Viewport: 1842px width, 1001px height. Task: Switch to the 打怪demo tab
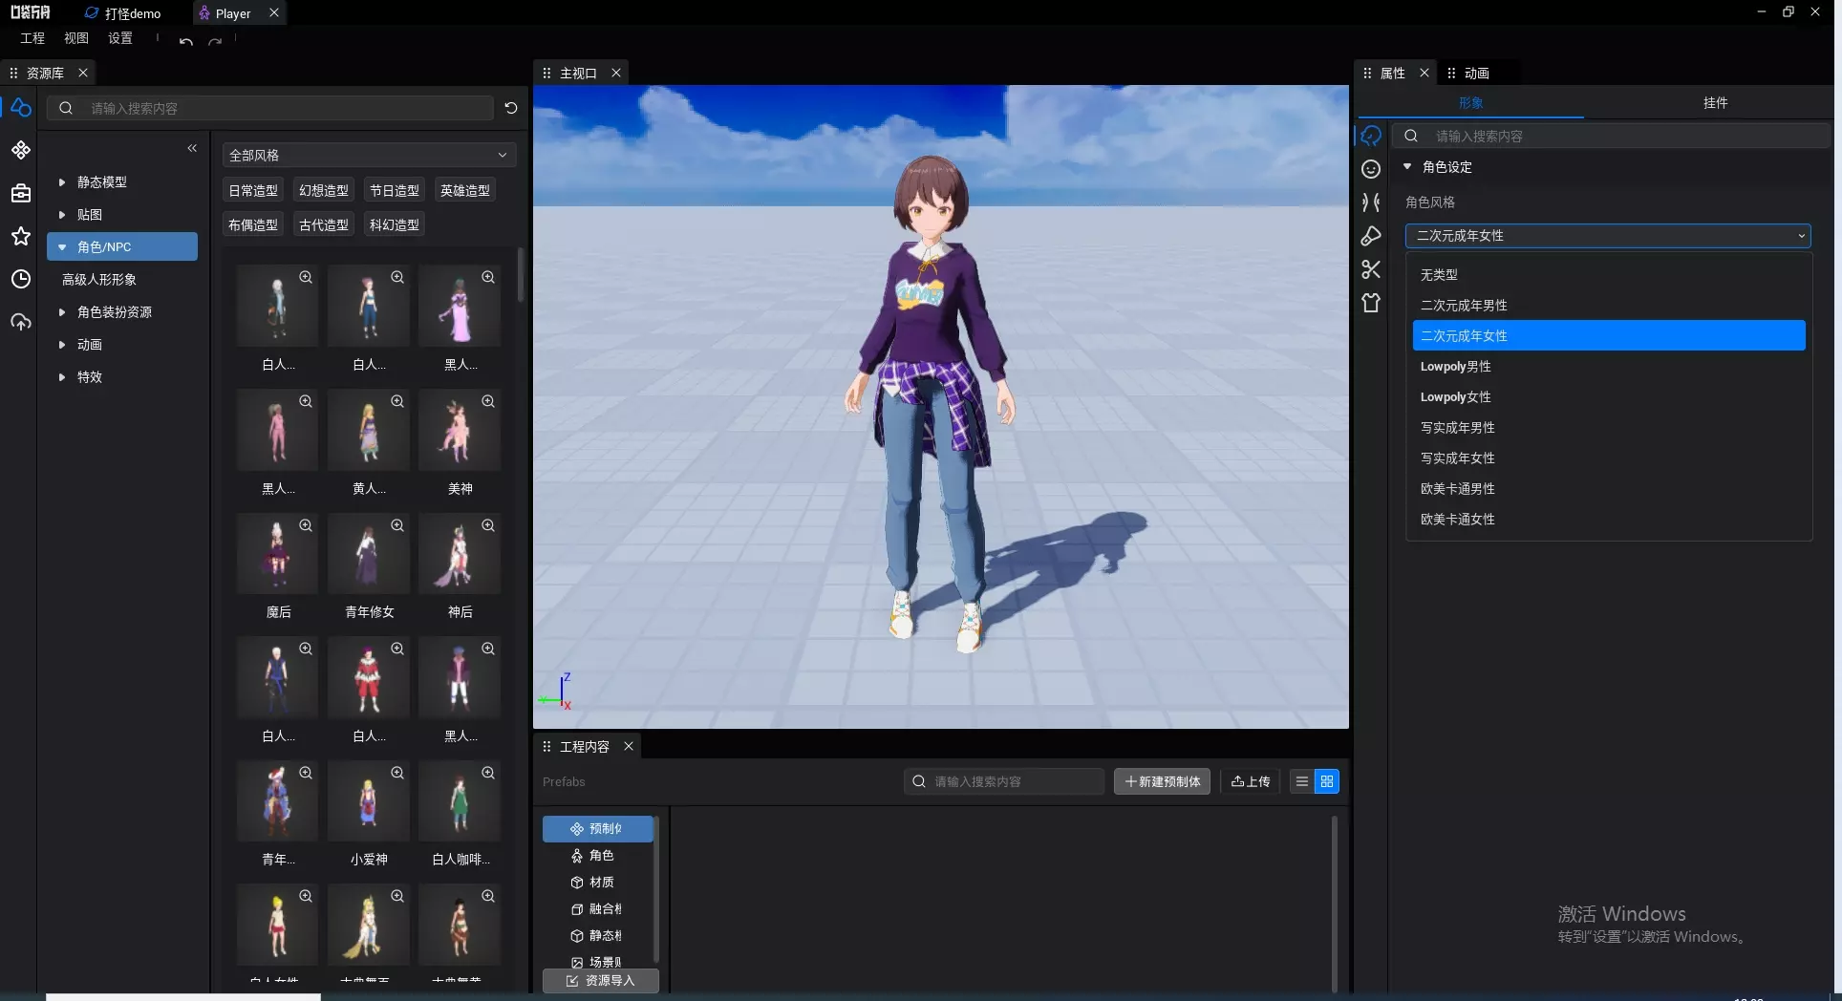pyautogui.click(x=122, y=13)
